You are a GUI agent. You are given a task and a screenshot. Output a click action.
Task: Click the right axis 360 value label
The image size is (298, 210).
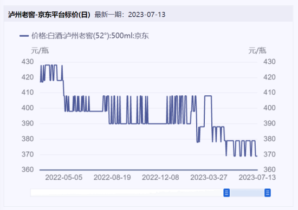tap(269, 169)
